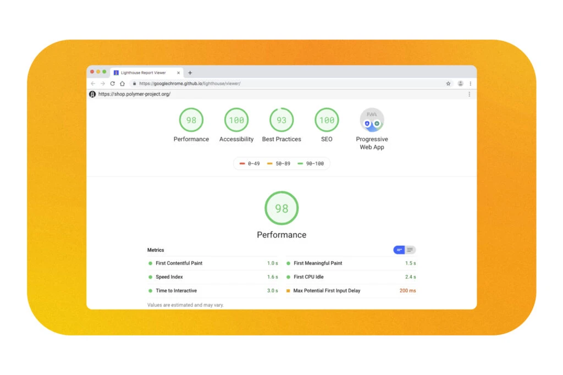Screen dimensions: 563x375
Task: Click the First CPU Idle metric
Action: click(x=351, y=277)
